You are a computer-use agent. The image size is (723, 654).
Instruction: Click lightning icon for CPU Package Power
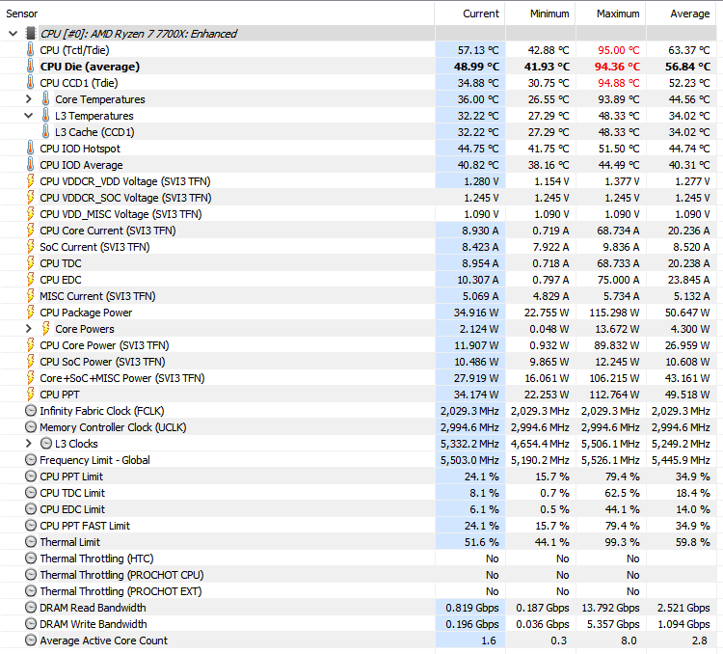pos(31,312)
